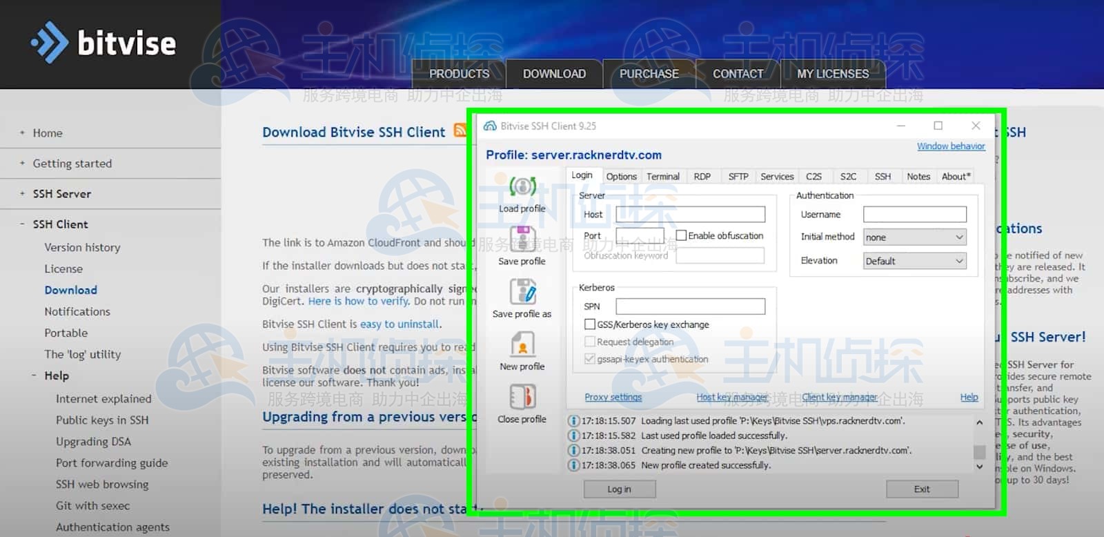Expand the Home sidebar item

tap(23, 133)
